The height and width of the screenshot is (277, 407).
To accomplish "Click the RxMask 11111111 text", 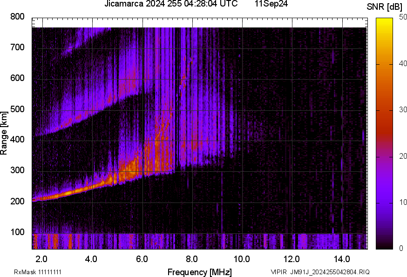I will (x=38, y=272).
